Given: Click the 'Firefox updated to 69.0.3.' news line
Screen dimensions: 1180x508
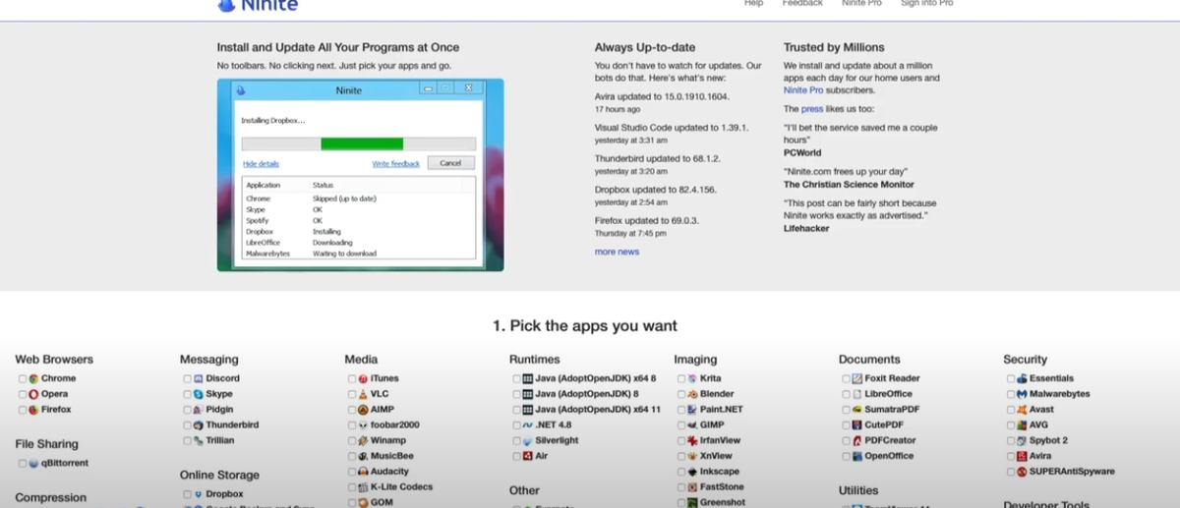Looking at the screenshot, I should point(647,221).
